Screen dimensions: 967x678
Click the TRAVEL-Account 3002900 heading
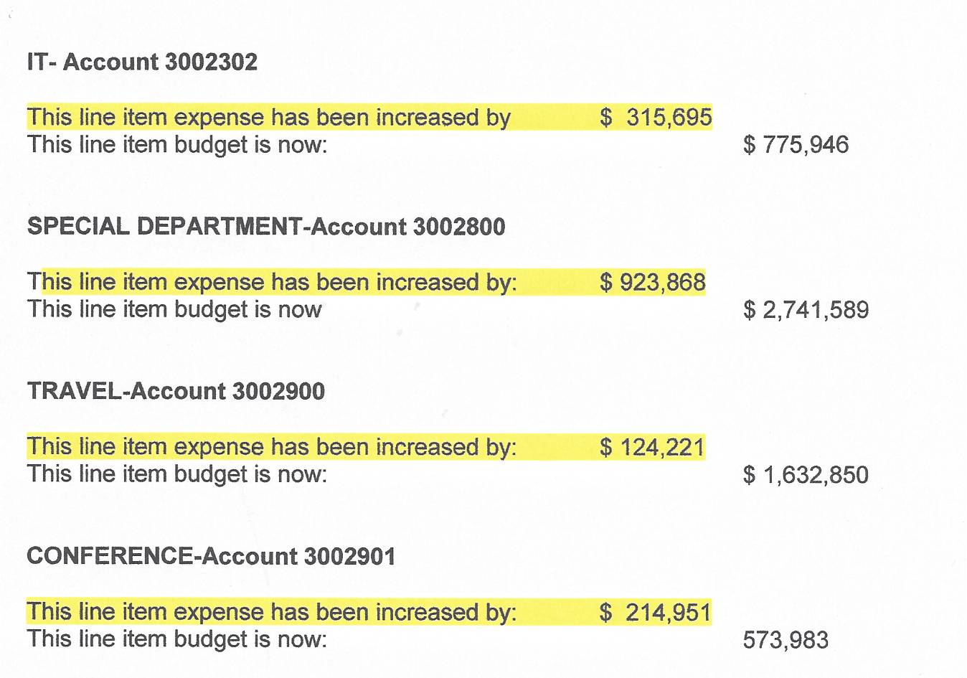tap(176, 392)
